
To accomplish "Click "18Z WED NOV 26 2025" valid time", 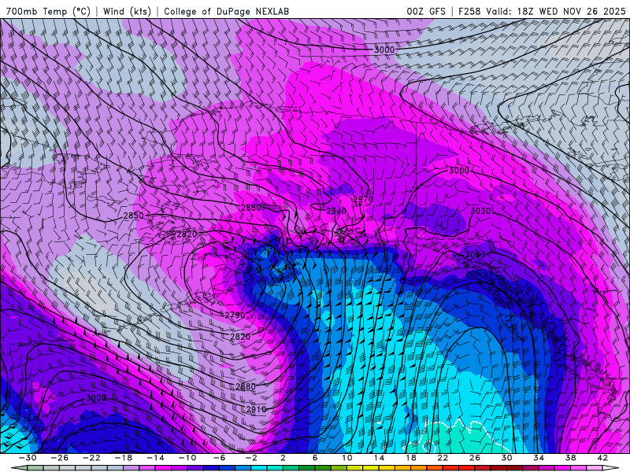I will pos(572,11).
